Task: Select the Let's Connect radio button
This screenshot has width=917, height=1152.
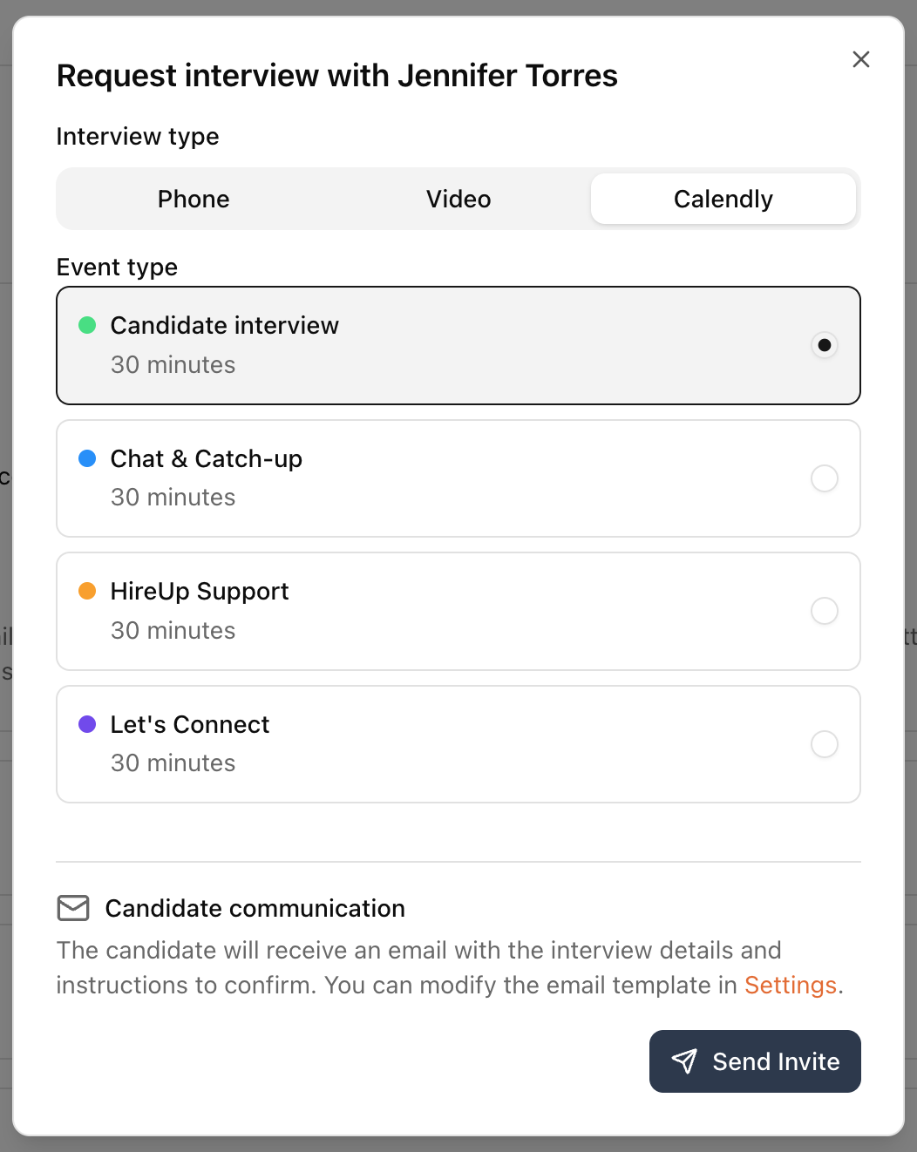Action: [x=824, y=744]
